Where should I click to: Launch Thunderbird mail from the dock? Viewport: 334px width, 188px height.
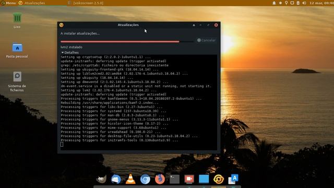click(116, 179)
